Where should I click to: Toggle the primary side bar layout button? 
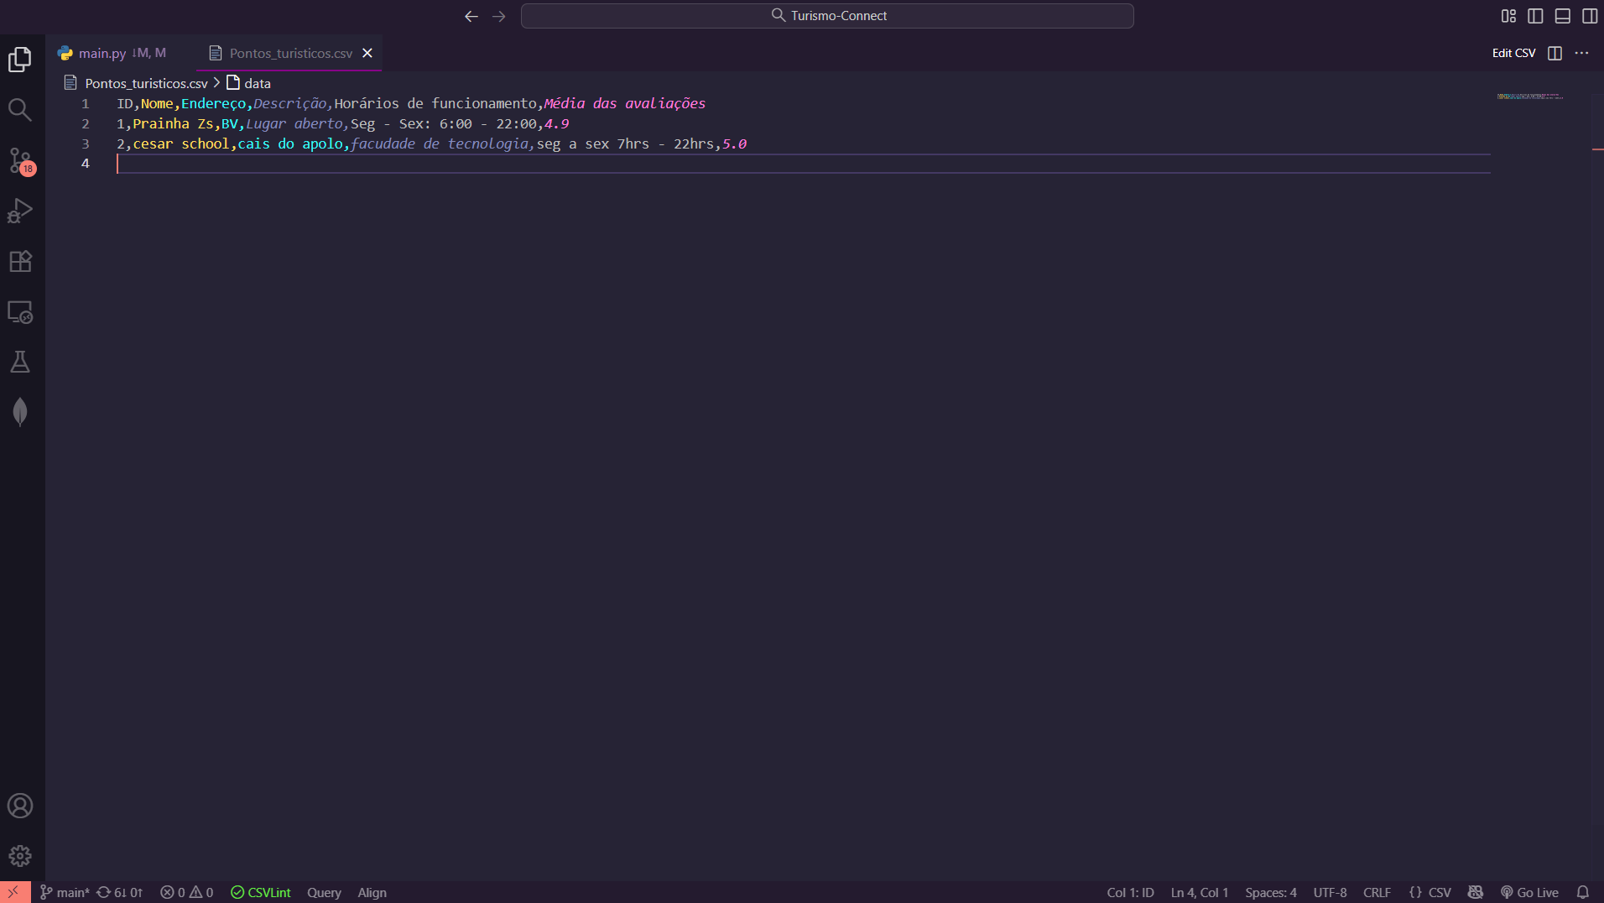[1535, 16]
